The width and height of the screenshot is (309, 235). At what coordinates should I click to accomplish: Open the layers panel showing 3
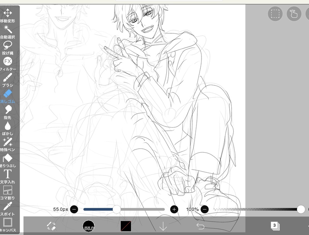275,226
